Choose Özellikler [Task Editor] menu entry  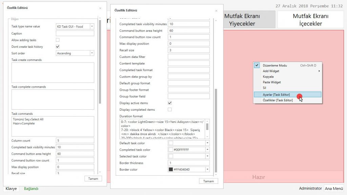[x=278, y=100]
